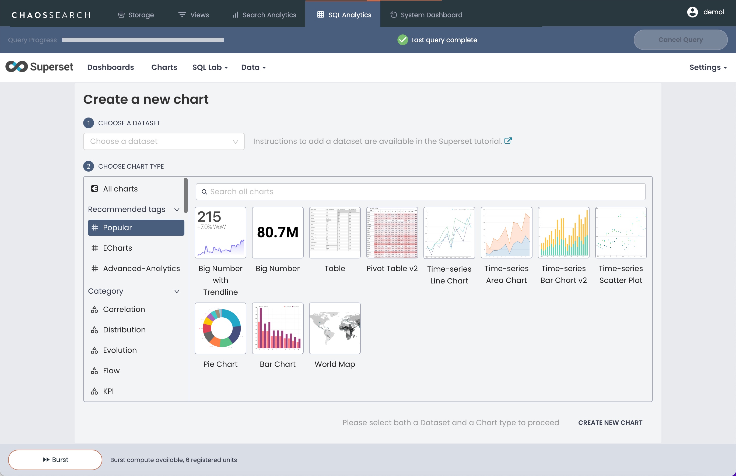Screen dimensions: 736x476
Task: Click the System Dashboard gauge icon
Action: [x=393, y=15]
